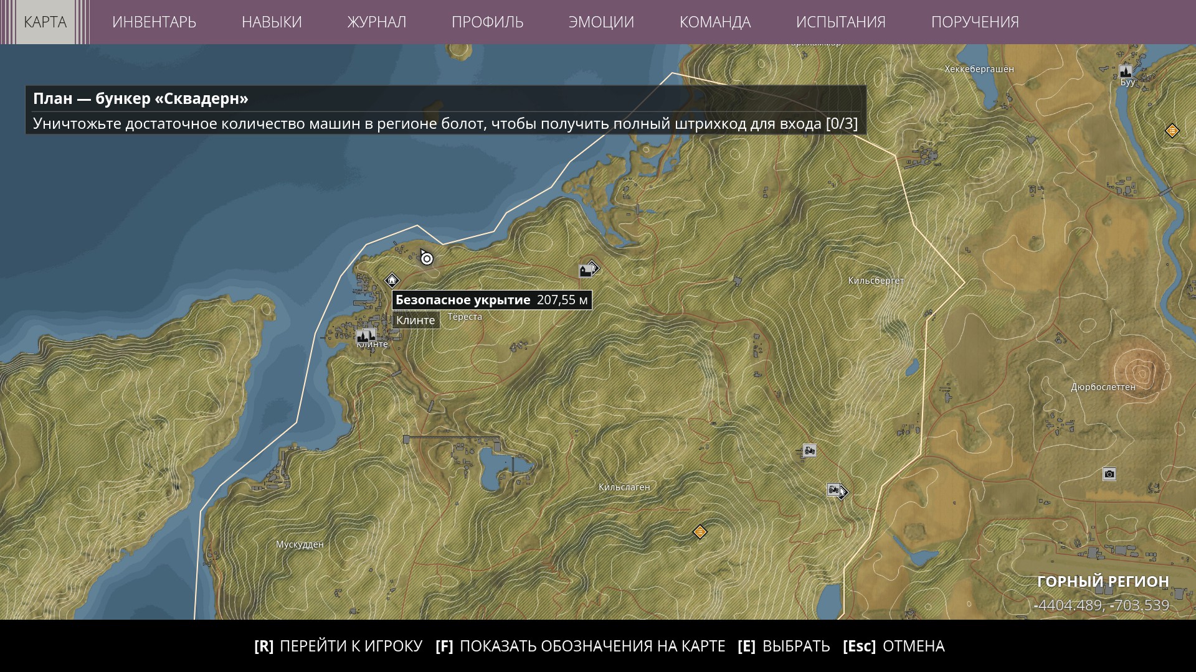Click the orange mission marker near Буу

(1172, 131)
